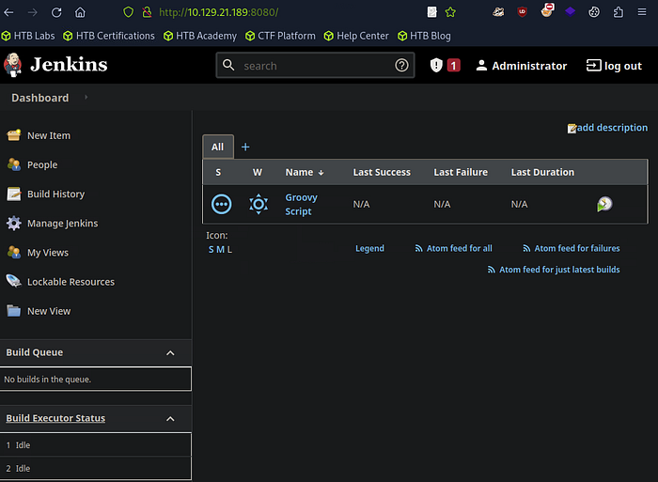Schedule a build for Groovy Script
The image size is (658, 482).
tap(604, 204)
